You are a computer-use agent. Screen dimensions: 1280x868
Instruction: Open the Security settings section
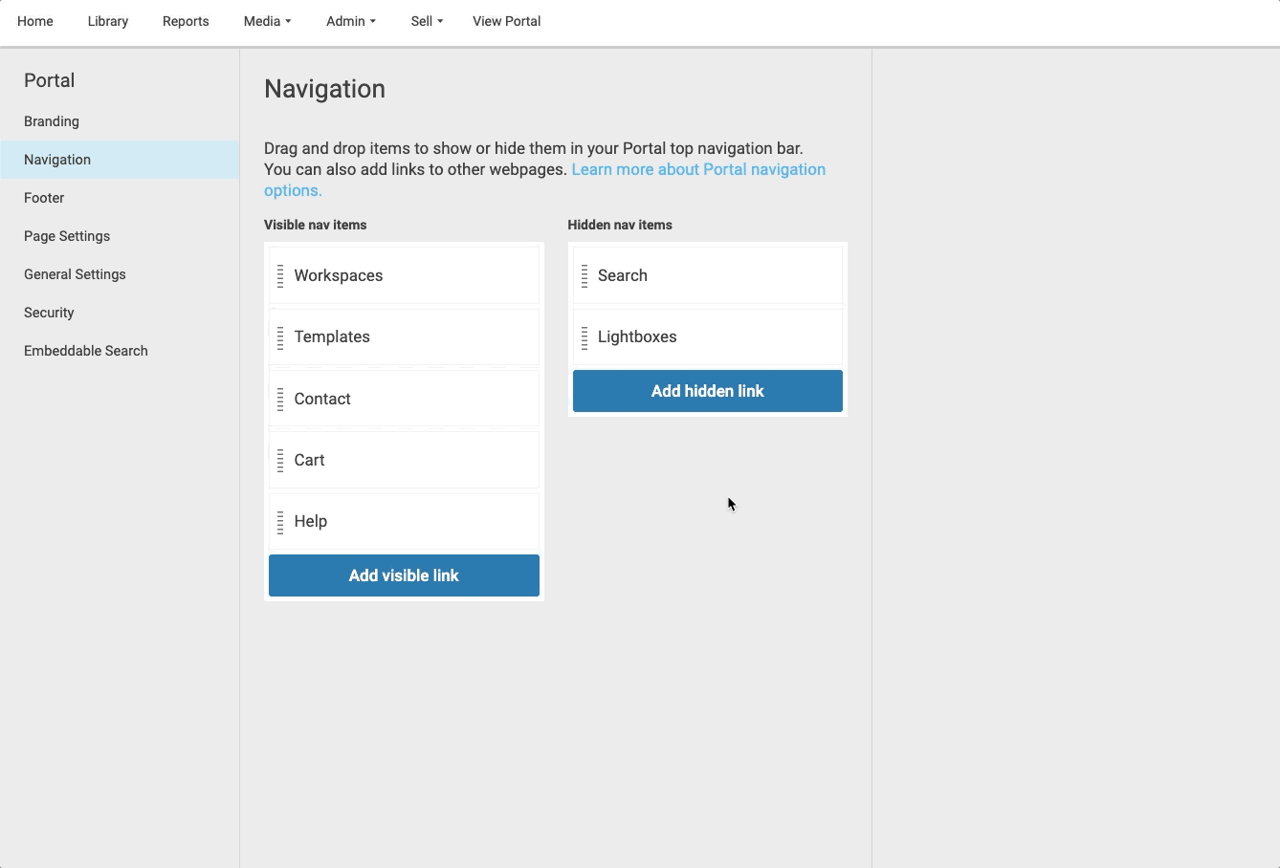click(49, 313)
